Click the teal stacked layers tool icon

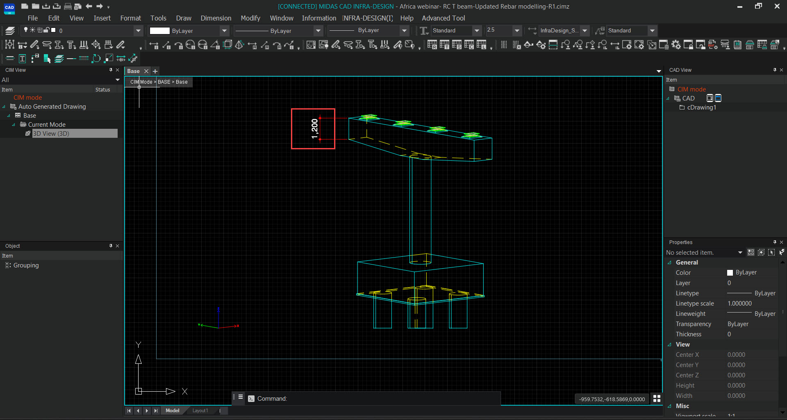(59, 59)
